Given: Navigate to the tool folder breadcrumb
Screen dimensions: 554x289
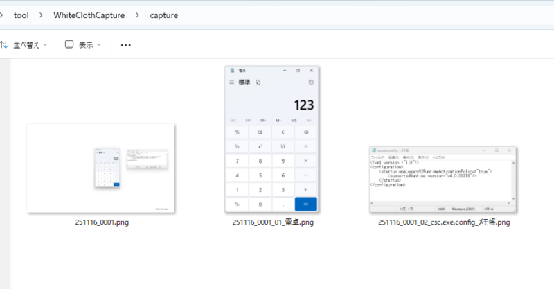Looking at the screenshot, I should coord(21,15).
